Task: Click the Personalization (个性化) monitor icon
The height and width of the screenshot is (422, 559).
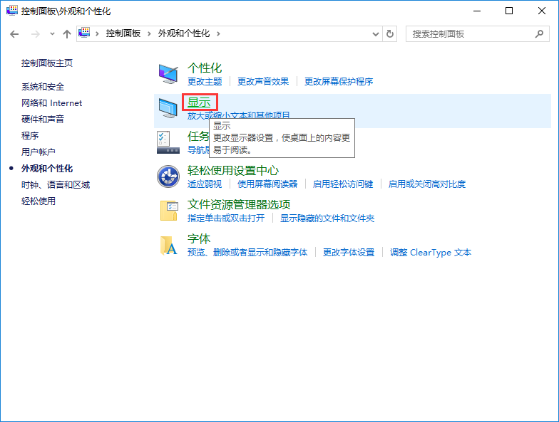Action: (x=168, y=74)
